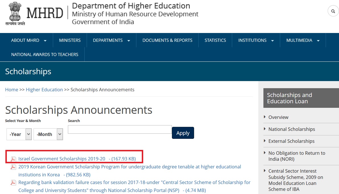Viewport: 339px width, 194px height.
Task: Open the Institutions menu item
Action: (x=252, y=40)
